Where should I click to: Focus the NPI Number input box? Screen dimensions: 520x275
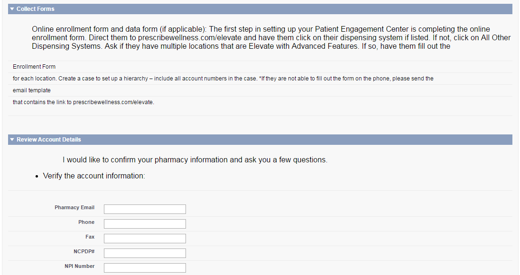(145, 268)
